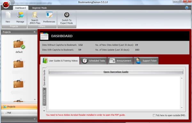
Task: Click the 'Projects' ribbon group label
Action: [x=14, y=26]
